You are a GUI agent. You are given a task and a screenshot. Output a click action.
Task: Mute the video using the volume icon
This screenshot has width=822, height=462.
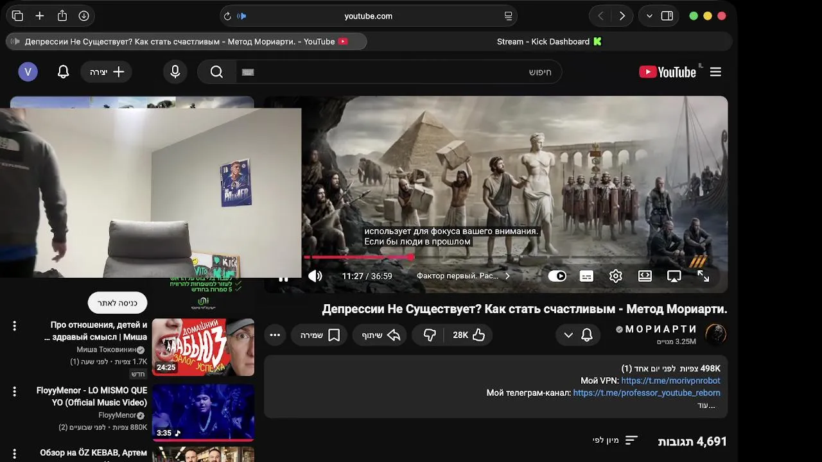[315, 276]
